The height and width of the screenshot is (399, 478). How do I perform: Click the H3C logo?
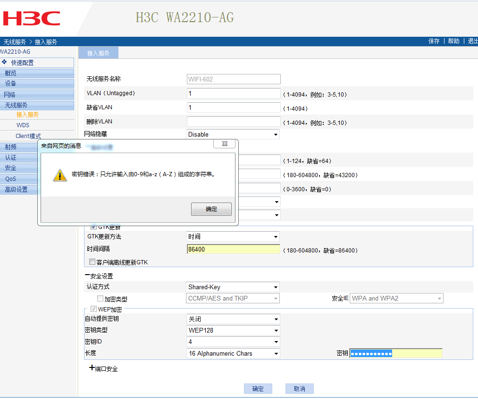[x=32, y=18]
